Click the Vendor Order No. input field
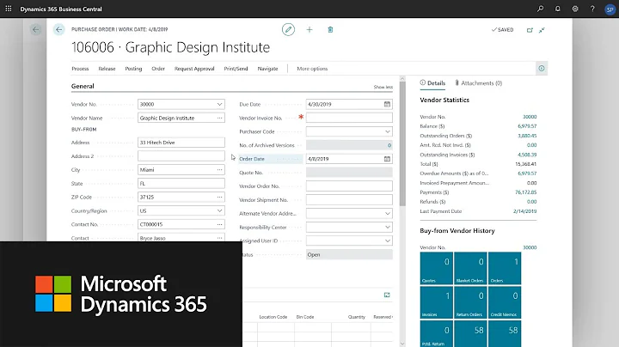The image size is (619, 347). click(349, 186)
